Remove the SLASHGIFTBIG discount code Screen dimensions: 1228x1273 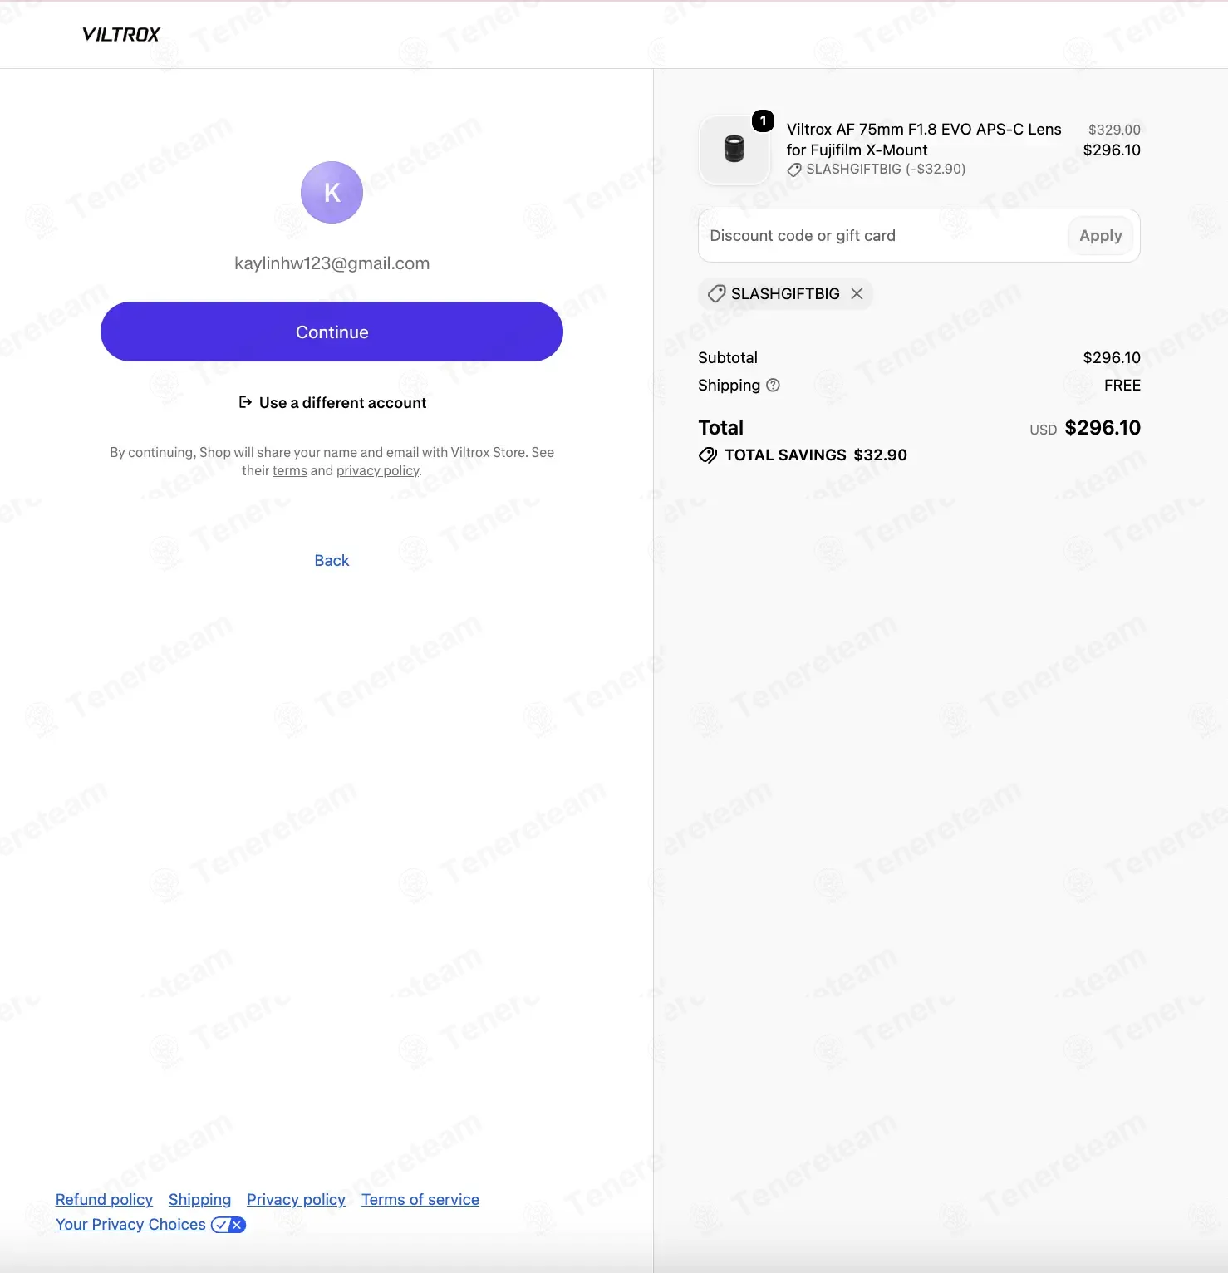tap(857, 293)
